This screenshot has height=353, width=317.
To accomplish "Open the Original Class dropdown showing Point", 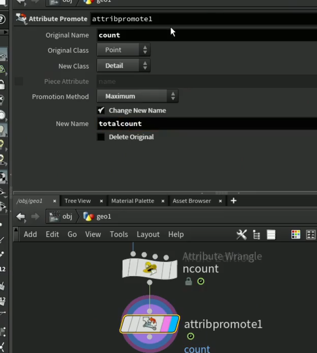I will pos(124,50).
